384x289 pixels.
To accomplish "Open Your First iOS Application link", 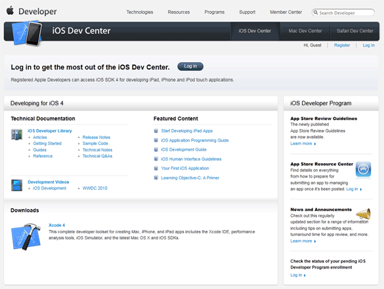I will [185, 168].
